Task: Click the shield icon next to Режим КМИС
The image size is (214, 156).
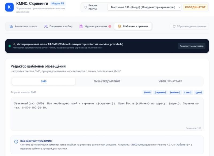Action: 86,7
